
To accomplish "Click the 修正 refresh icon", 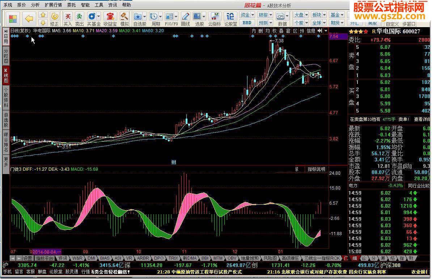I will coord(55,17).
